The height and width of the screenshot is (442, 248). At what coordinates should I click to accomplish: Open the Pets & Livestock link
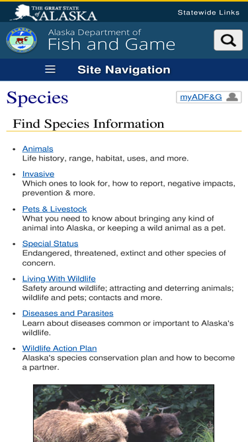click(x=54, y=209)
